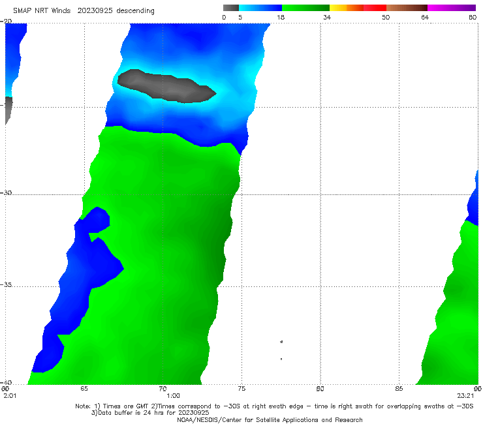This screenshot has height=424, width=483.
Task: Click the red portion of the color bar
Action: click(375, 8)
